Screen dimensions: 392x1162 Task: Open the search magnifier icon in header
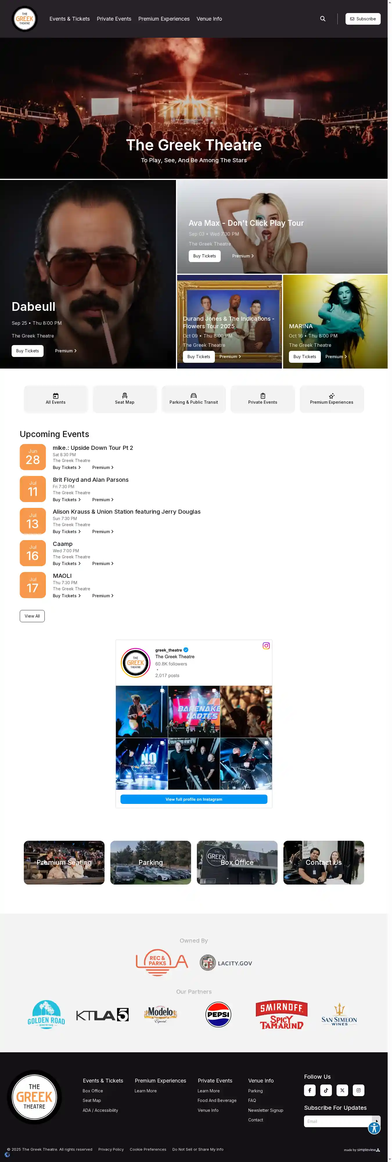tap(323, 19)
